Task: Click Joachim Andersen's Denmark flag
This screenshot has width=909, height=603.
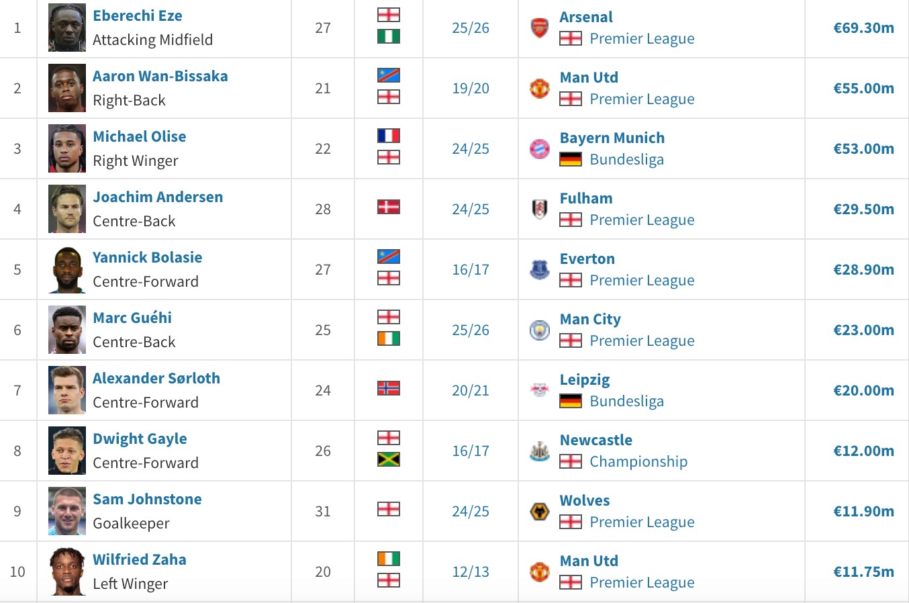Action: (389, 207)
